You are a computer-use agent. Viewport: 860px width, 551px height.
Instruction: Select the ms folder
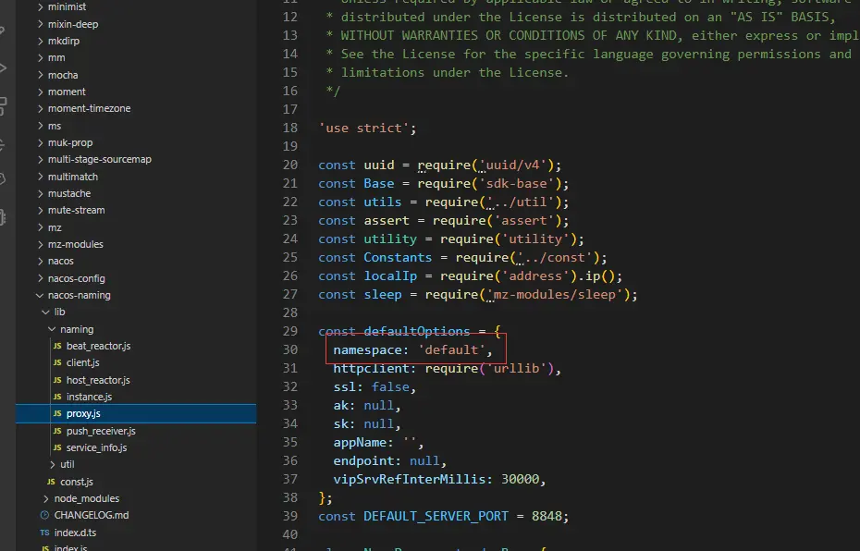[55, 126]
